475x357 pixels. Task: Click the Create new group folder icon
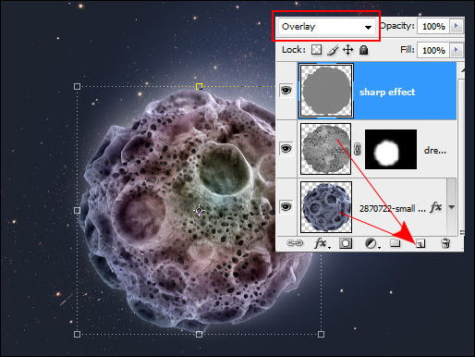(395, 243)
